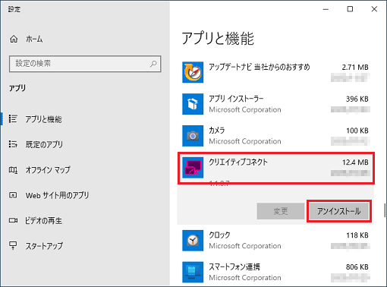Click the 12.4 MB size value
The height and width of the screenshot is (287, 387).
coord(355,162)
